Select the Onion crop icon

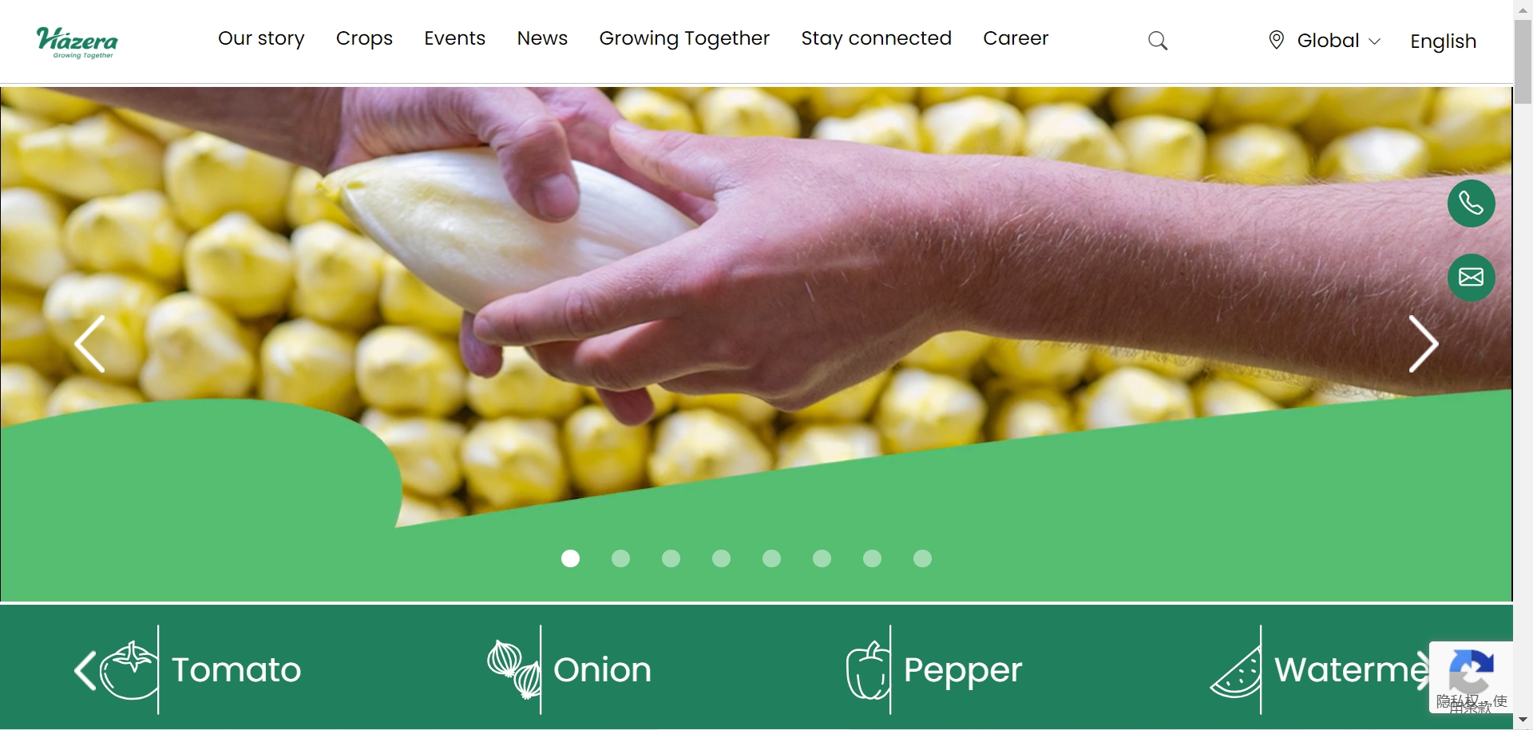tap(514, 670)
